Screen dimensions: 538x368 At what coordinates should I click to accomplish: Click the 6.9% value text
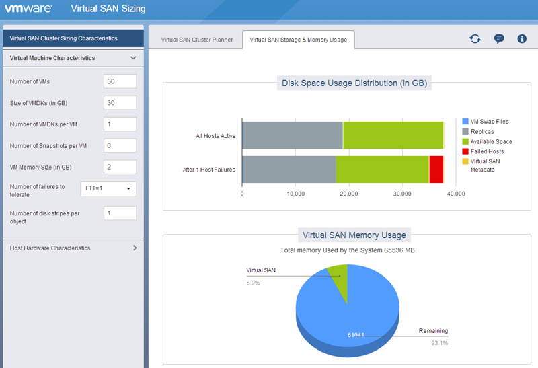253,283
